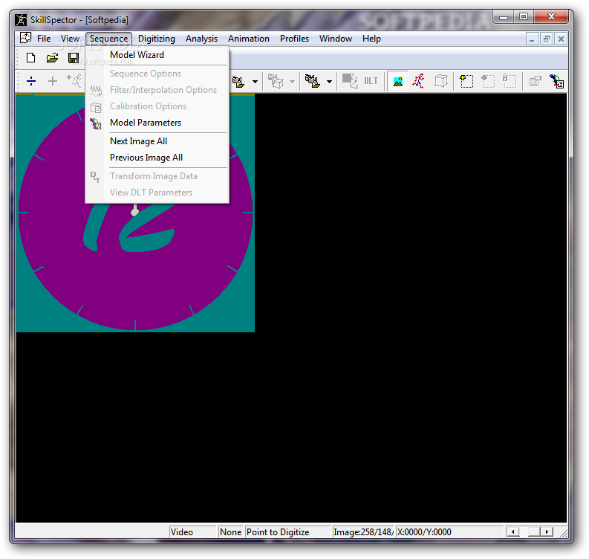Click the DLT toolbar button
The width and height of the screenshot is (589, 559).
(371, 81)
